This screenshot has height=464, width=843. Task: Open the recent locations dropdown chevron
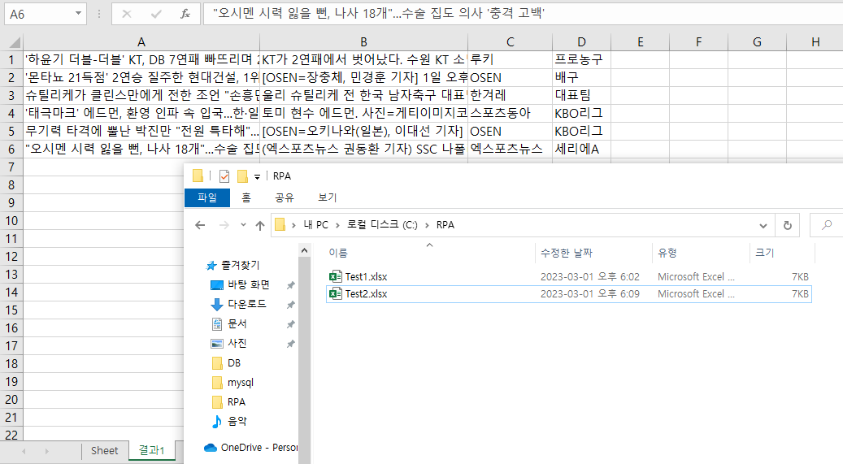[243, 225]
